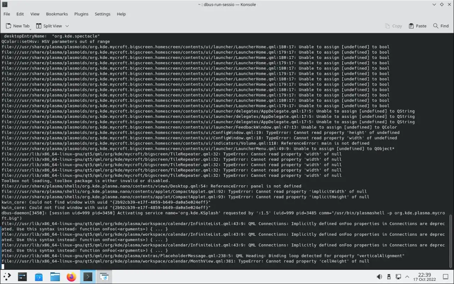
Task: Open the Plasma application launcher
Action: [x=7, y=277]
